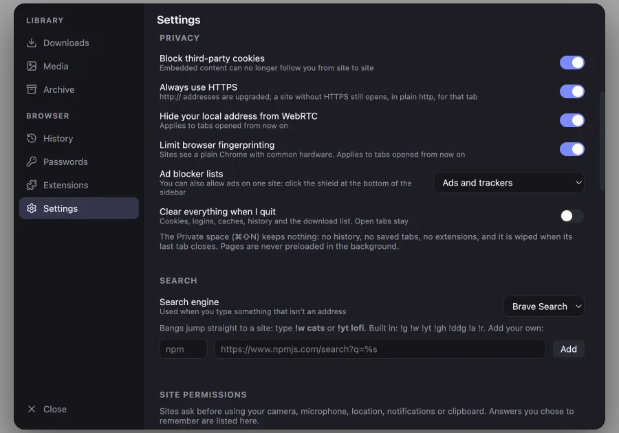Click the settings vertical scrollbar
This screenshot has width=619, height=433.
[x=602, y=141]
